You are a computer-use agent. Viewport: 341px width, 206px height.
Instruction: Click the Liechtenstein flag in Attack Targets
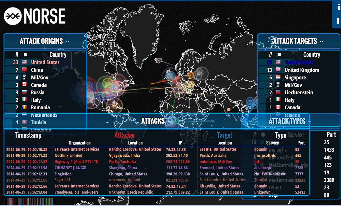[278, 92]
